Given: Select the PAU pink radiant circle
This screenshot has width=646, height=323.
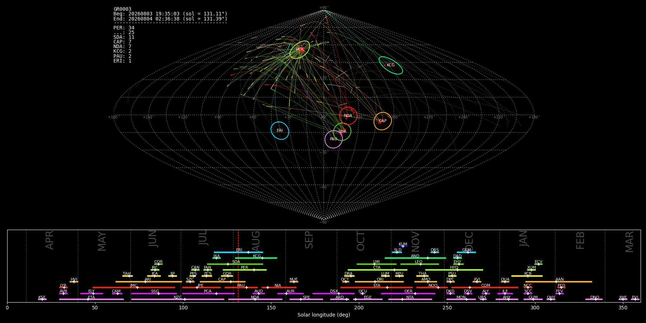Looking at the screenshot, I should pos(333,139).
